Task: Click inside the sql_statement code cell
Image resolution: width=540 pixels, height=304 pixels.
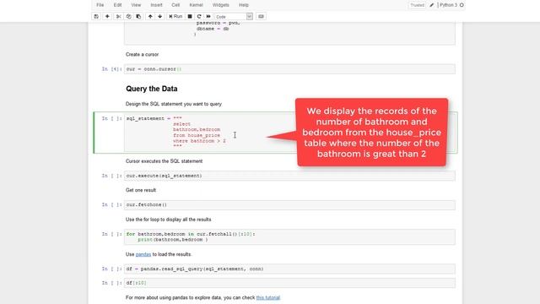Action: pyautogui.click(x=289, y=132)
